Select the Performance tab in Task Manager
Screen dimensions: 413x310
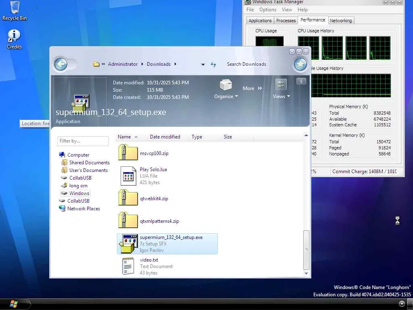point(313,20)
